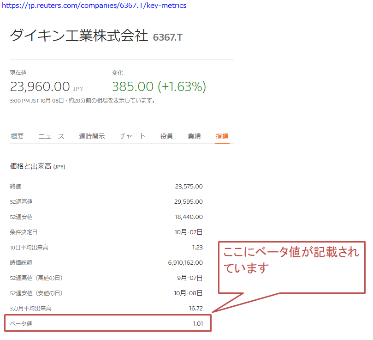The image size is (373, 340).
Task: Select the 役員 tab
Action: pyautogui.click(x=166, y=136)
